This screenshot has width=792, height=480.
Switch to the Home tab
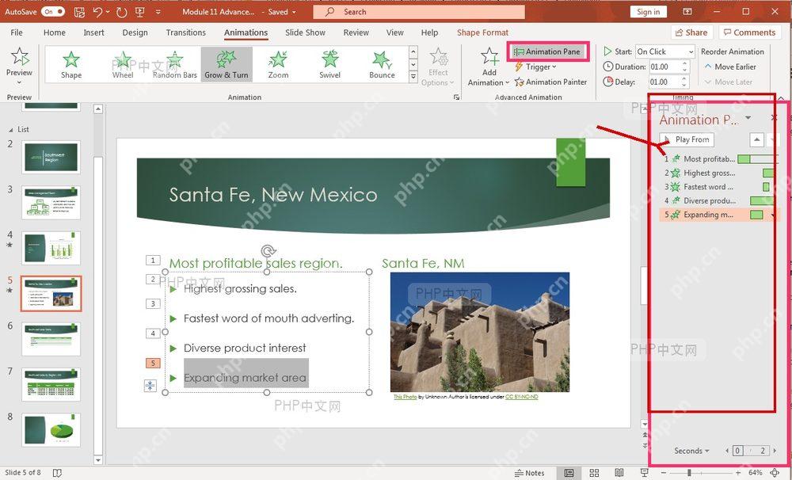pyautogui.click(x=54, y=32)
